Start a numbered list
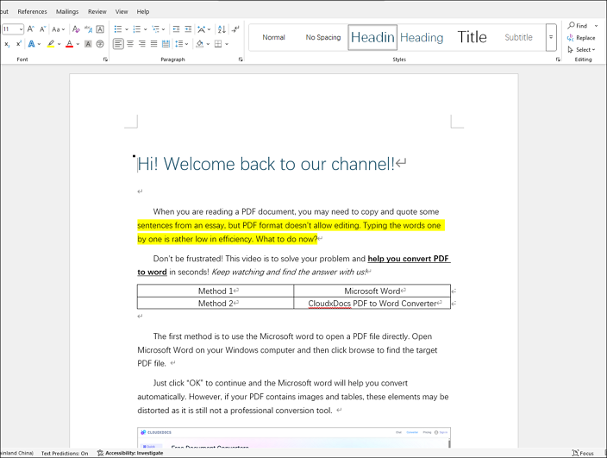 point(136,29)
